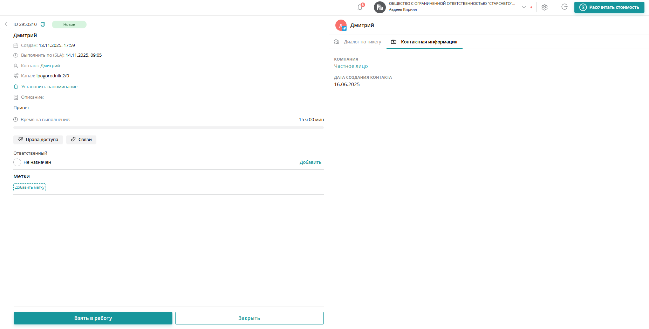Viewport: 649px width, 329px height.
Task: Click Dmitry's contact avatar
Action: [x=341, y=25]
